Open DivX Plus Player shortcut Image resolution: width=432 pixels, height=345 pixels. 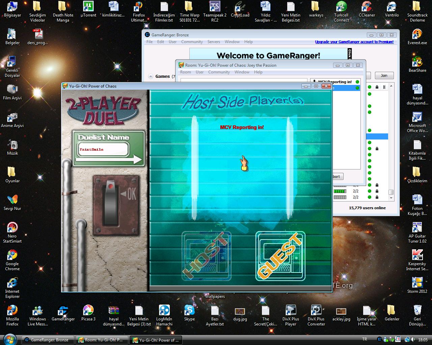(291, 316)
